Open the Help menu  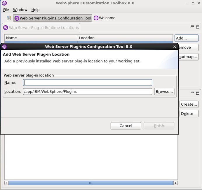click(x=35, y=10)
